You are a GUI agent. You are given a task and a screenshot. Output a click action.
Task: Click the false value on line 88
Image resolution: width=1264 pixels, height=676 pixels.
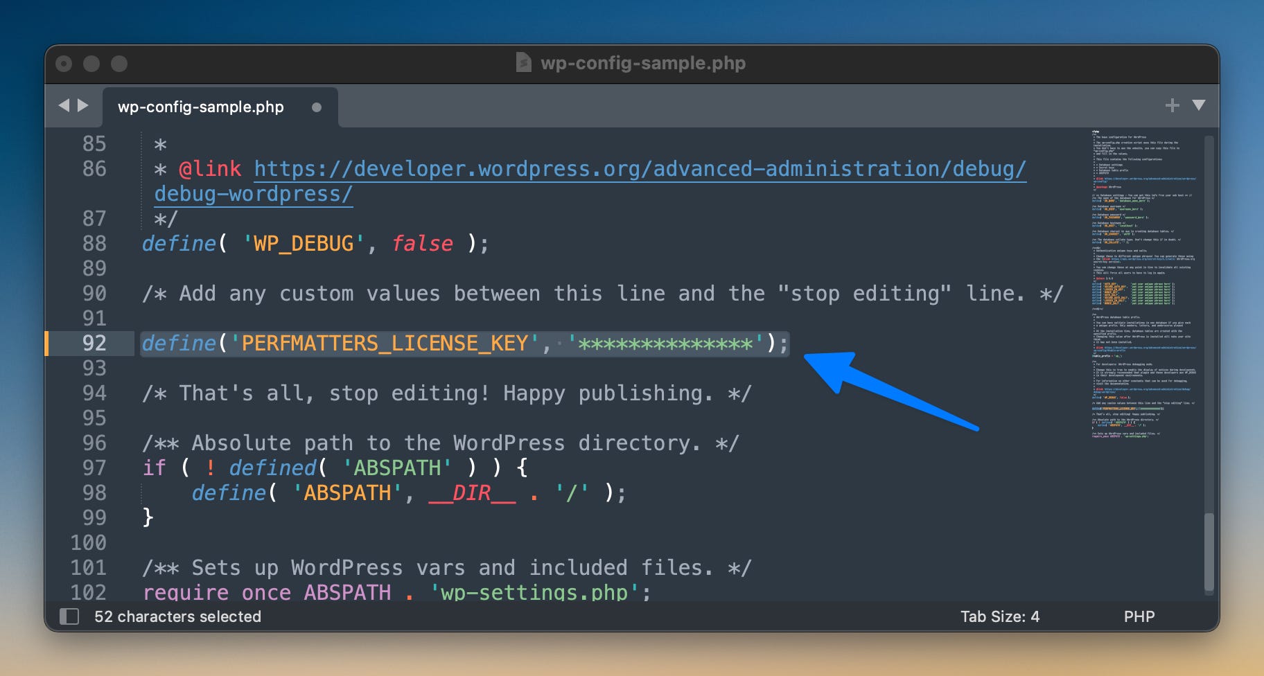point(422,244)
